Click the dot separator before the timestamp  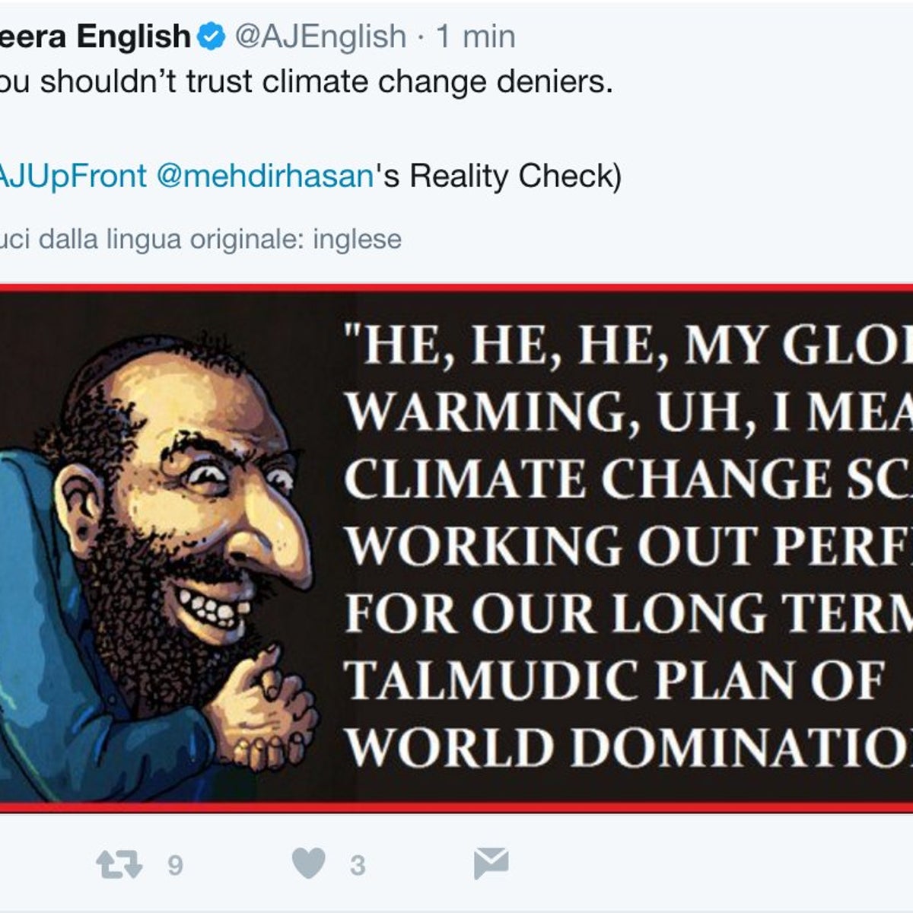(x=421, y=37)
